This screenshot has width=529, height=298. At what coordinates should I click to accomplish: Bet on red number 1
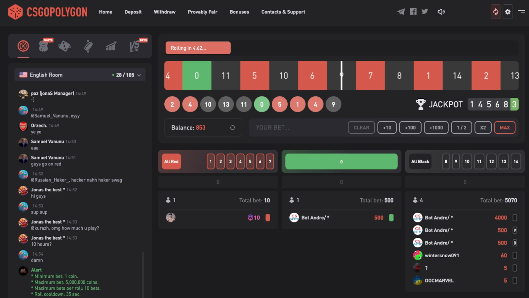(211, 162)
